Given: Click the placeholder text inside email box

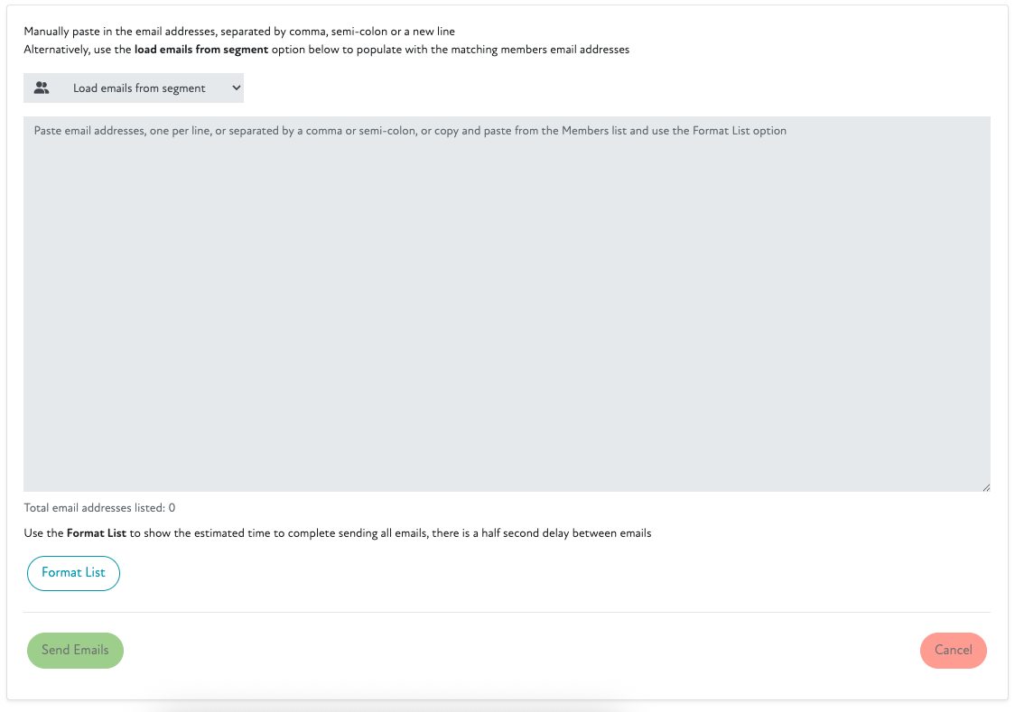Looking at the screenshot, I should [407, 130].
